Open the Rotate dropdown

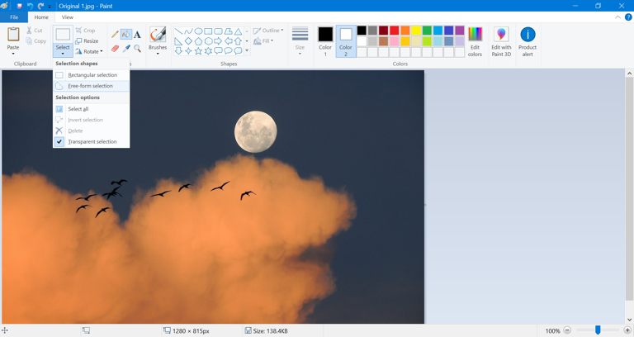(x=89, y=51)
